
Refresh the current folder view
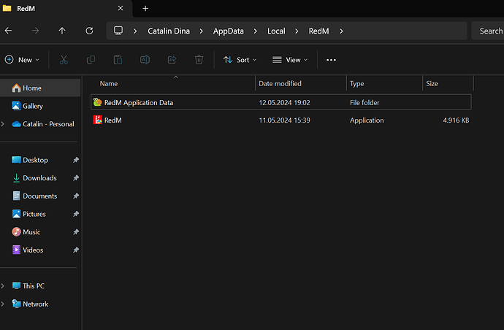pos(89,31)
